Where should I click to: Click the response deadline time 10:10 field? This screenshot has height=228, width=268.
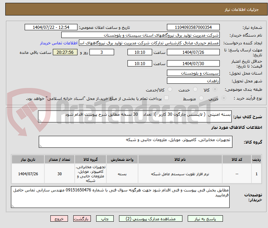tap(140, 52)
